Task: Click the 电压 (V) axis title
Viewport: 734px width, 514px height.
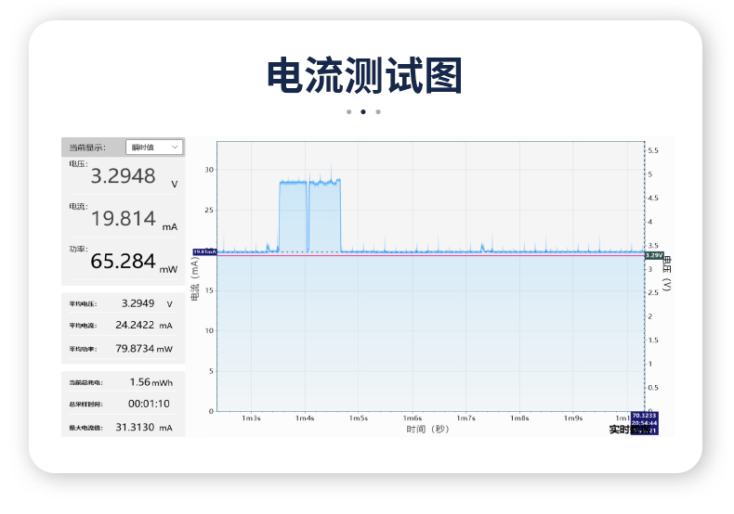Action: (667, 274)
